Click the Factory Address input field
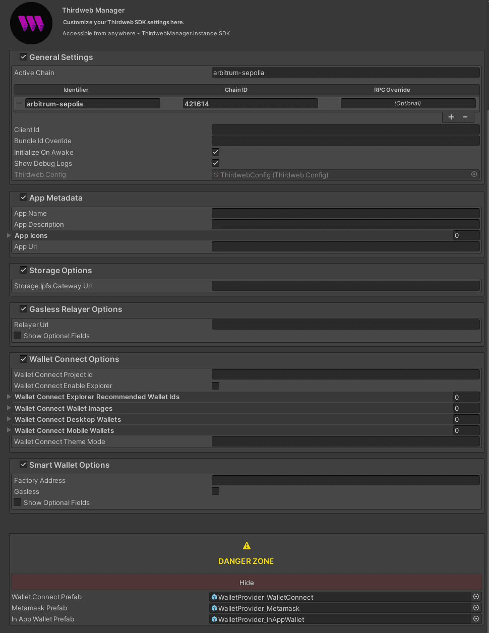This screenshot has height=633, width=489. click(x=346, y=480)
